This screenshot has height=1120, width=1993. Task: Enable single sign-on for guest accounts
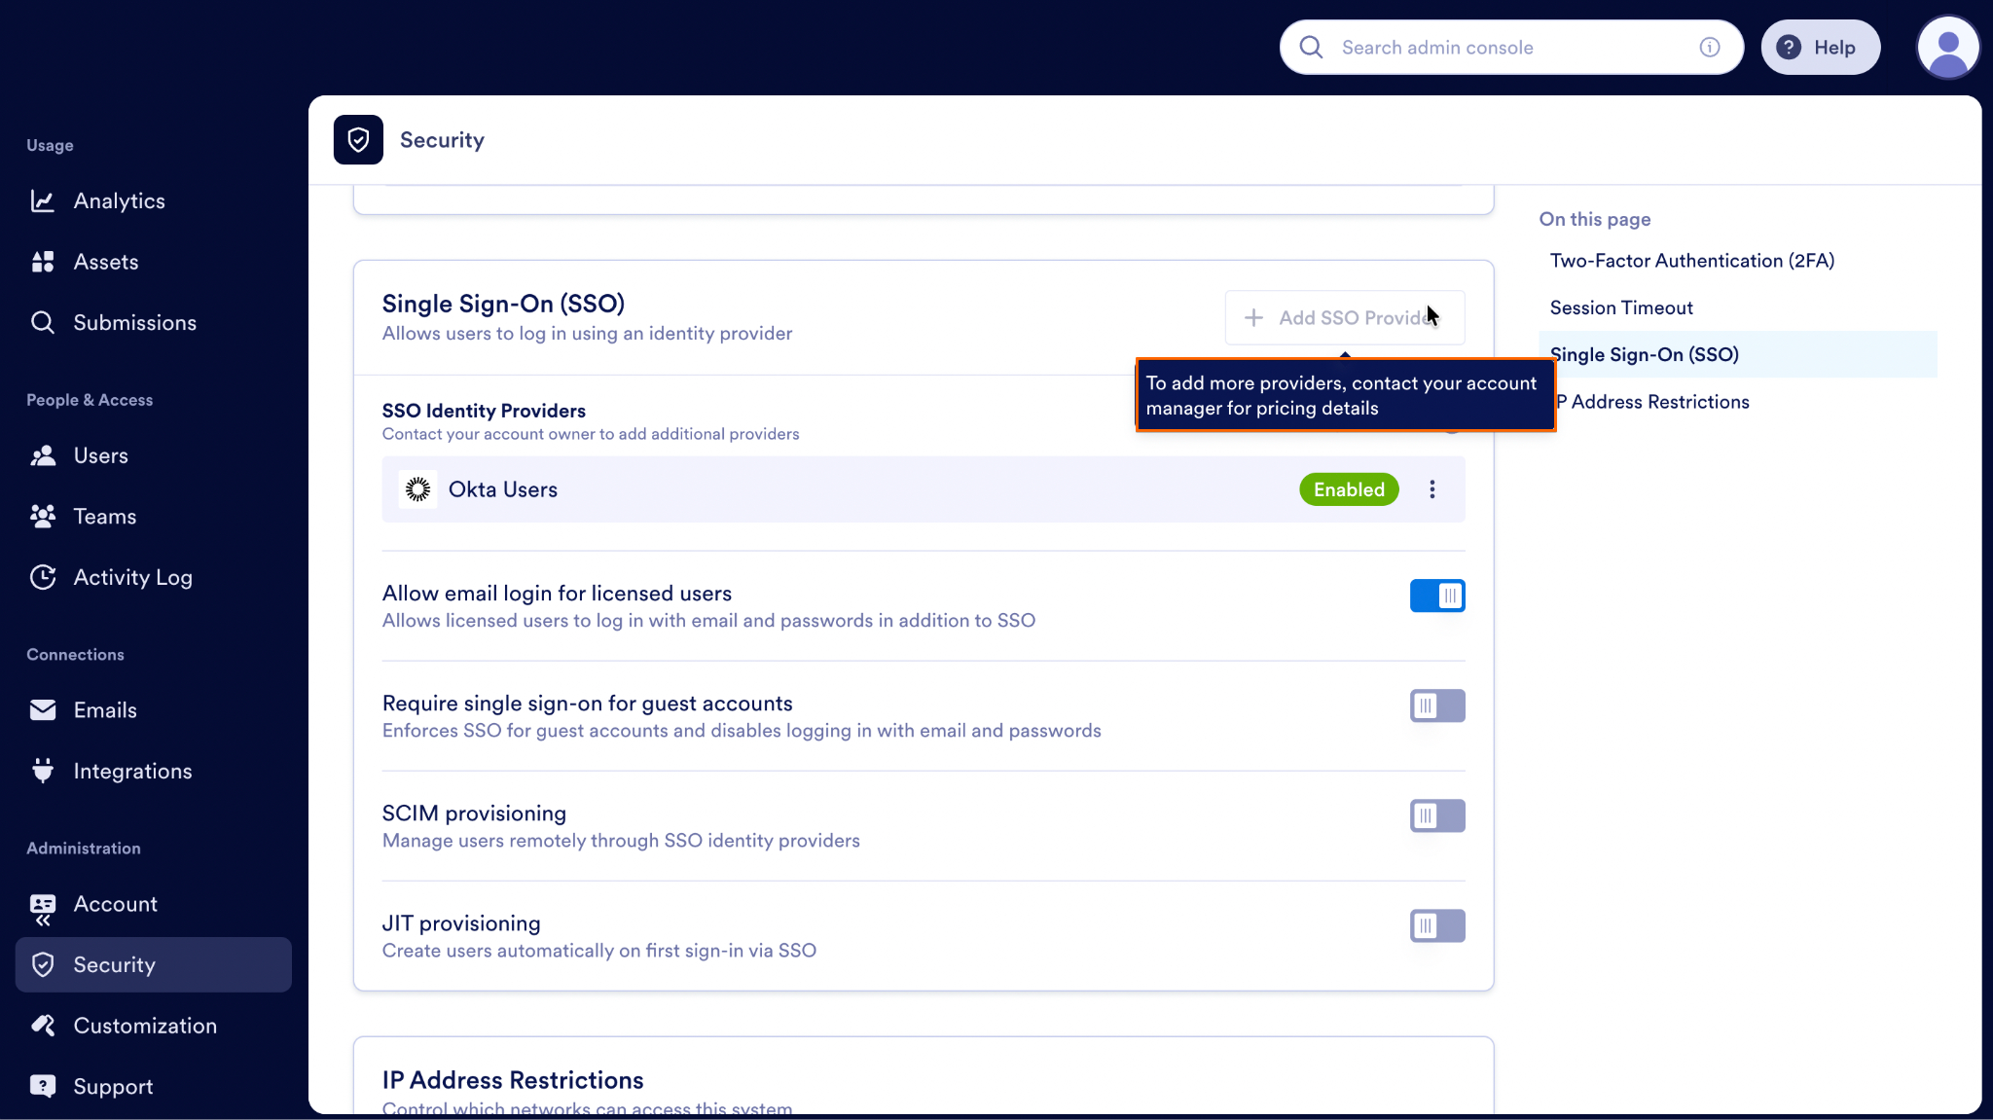click(x=1436, y=705)
